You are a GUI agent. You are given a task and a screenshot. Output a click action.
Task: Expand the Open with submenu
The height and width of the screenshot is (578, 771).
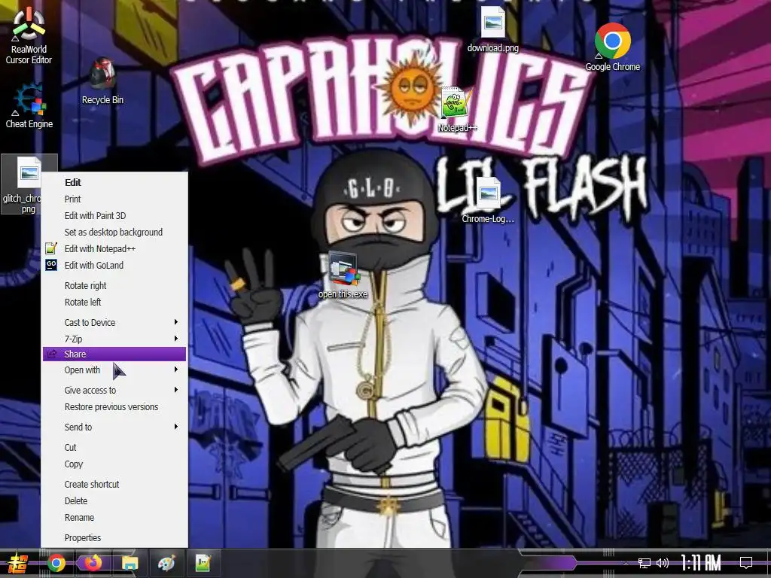point(114,370)
